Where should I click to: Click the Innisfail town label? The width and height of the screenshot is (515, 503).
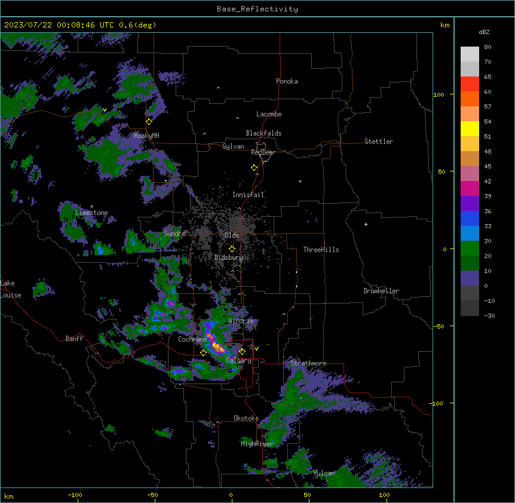[x=248, y=195]
